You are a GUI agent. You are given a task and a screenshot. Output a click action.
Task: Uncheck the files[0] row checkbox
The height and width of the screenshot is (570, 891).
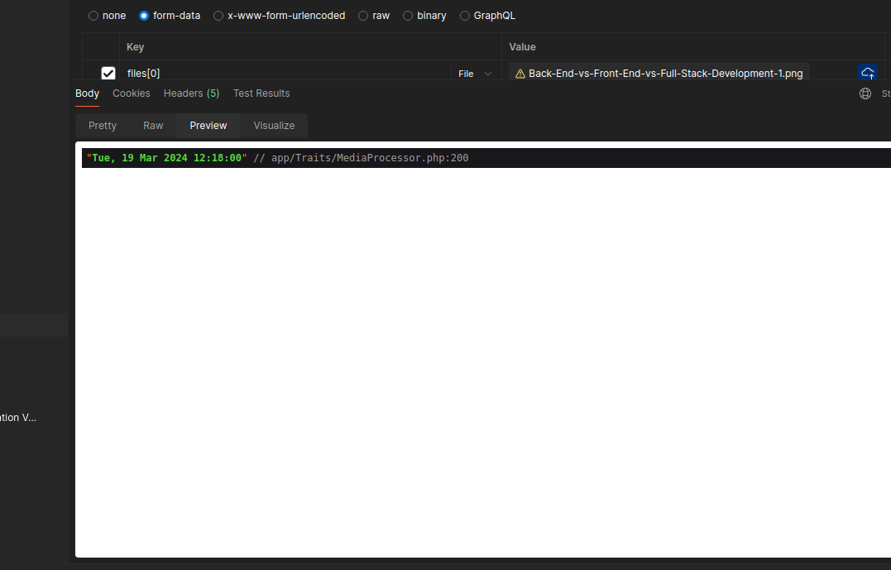(108, 74)
